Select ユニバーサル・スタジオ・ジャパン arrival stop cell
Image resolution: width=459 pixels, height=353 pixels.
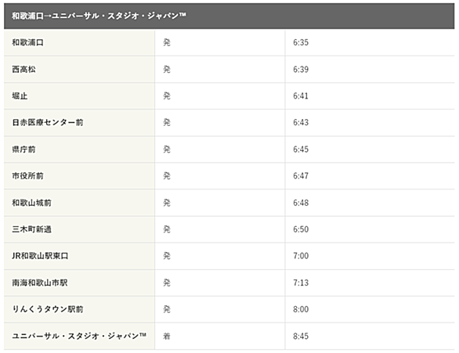tap(79, 336)
